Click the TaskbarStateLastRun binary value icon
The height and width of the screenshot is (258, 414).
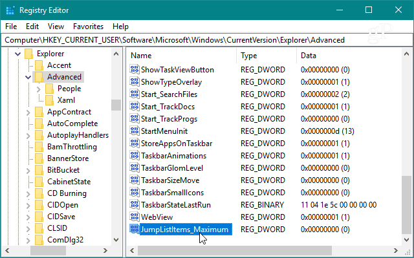[135, 204]
